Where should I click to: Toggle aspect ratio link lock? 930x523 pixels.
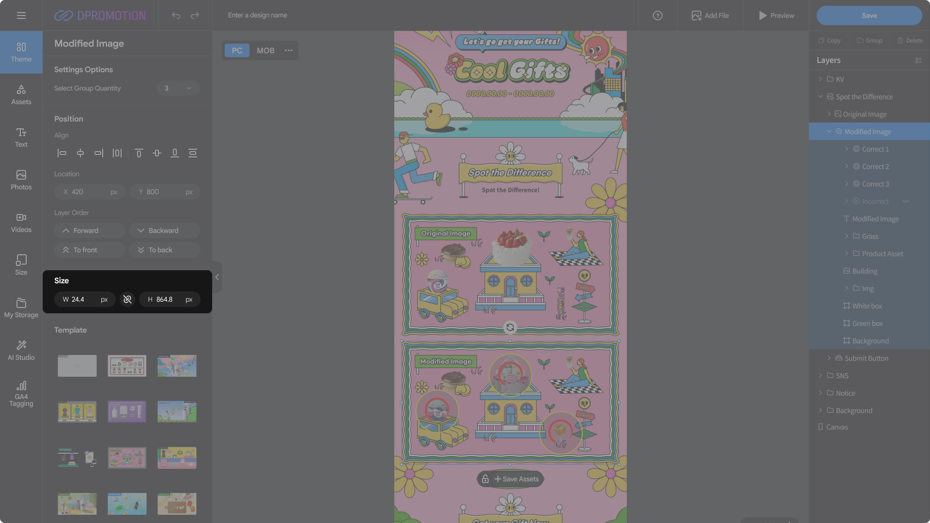click(x=127, y=300)
